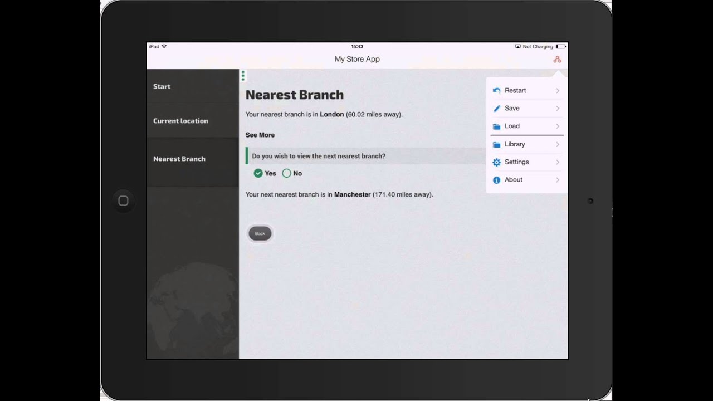Tap the battery icon in status bar
The width and height of the screenshot is (713, 401).
tap(560, 47)
